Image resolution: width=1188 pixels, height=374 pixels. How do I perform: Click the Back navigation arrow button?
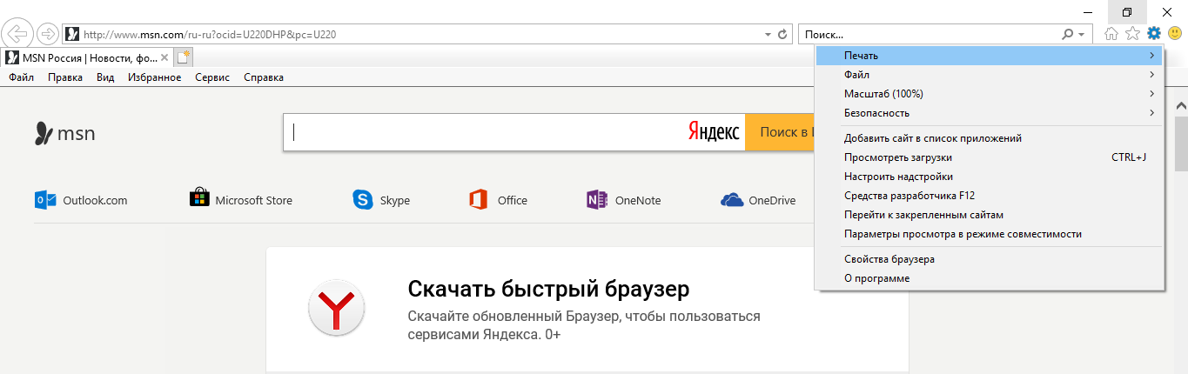point(17,35)
